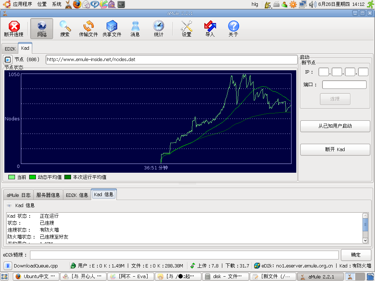Open the 系统 system menu
The image size is (375, 281).
coord(57,4)
